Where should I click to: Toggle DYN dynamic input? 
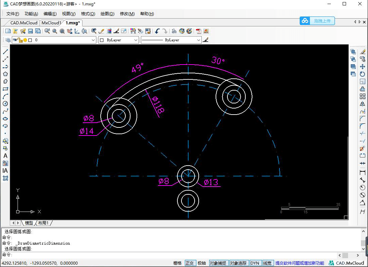tap(255, 263)
